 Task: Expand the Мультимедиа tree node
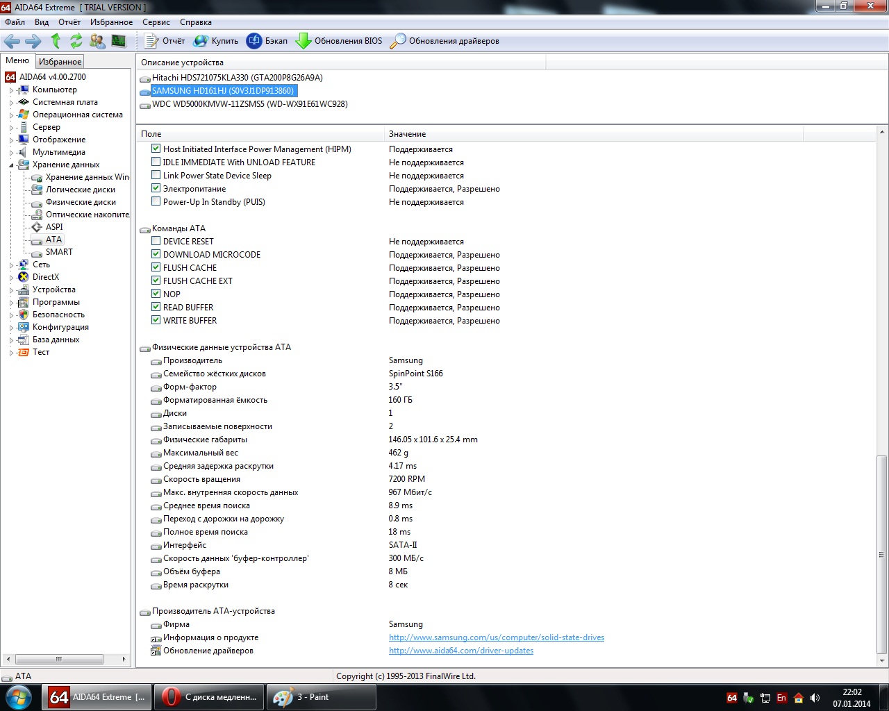(11, 153)
